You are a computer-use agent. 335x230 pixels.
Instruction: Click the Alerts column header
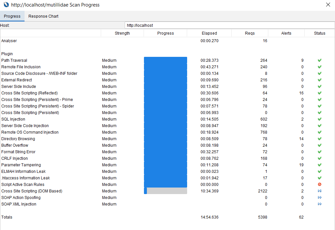tap(286, 33)
